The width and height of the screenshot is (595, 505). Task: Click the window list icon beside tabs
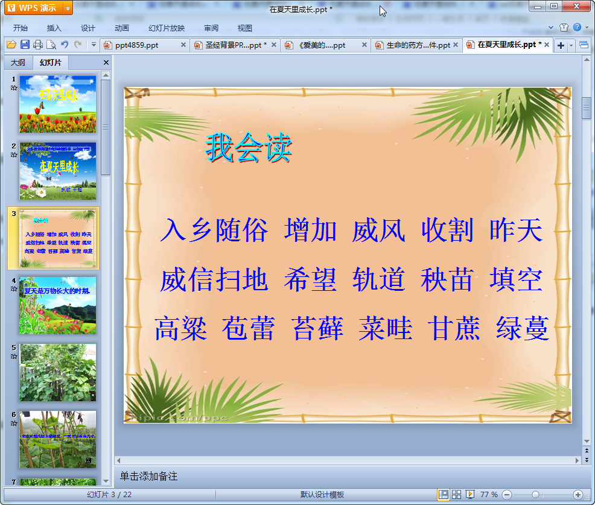click(x=584, y=45)
